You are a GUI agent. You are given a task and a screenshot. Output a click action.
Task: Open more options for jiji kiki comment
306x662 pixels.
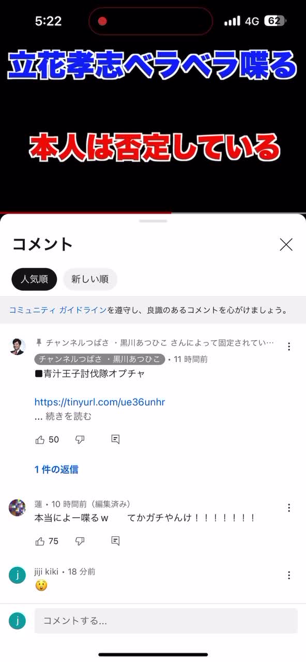pyautogui.click(x=289, y=575)
